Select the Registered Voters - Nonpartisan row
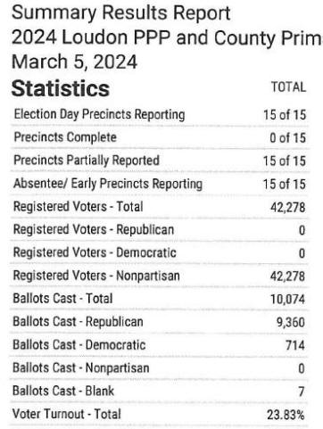Image resolution: width=323 pixels, height=429 pixels. [x=160, y=276]
